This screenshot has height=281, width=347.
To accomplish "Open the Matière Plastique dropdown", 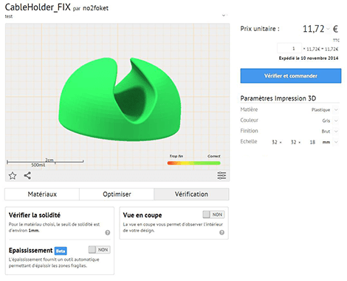I will click(336, 109).
